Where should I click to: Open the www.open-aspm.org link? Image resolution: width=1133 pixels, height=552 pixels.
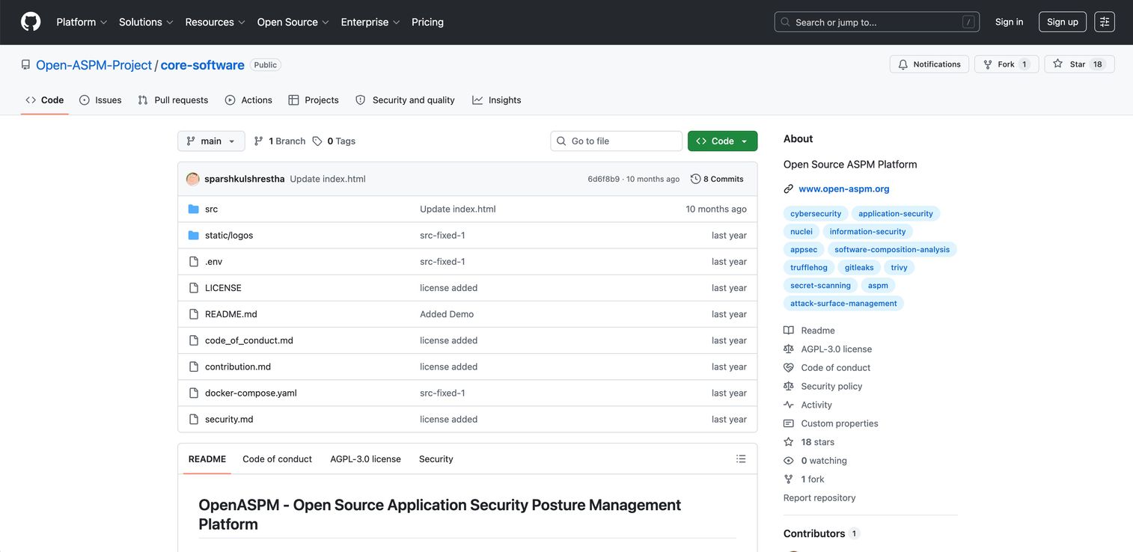pos(844,188)
